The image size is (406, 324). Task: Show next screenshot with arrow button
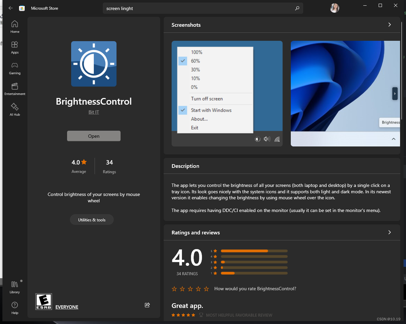(x=395, y=94)
